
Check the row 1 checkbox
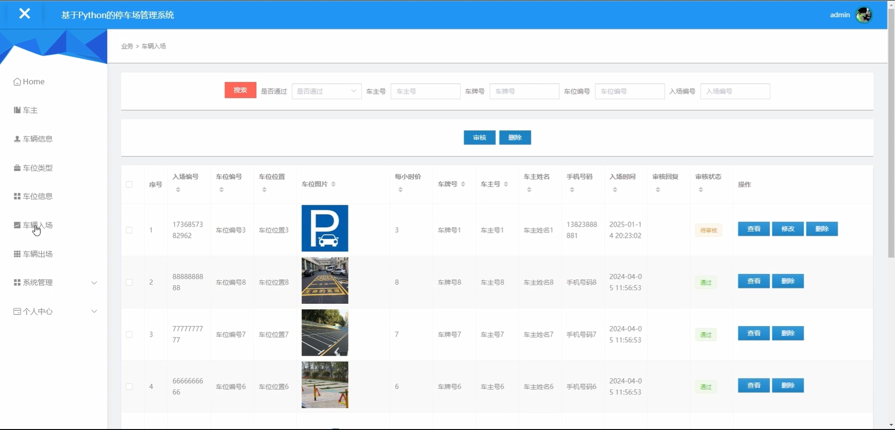point(129,230)
